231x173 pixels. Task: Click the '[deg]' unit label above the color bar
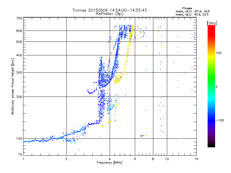coord(212,23)
